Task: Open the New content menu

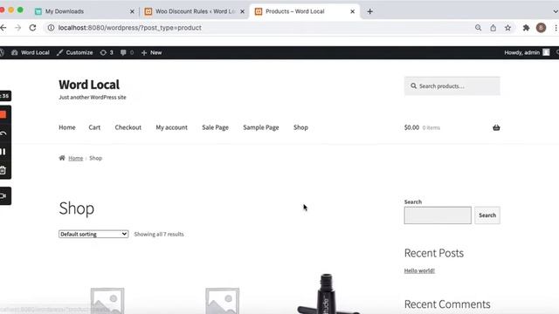Action: (151, 52)
